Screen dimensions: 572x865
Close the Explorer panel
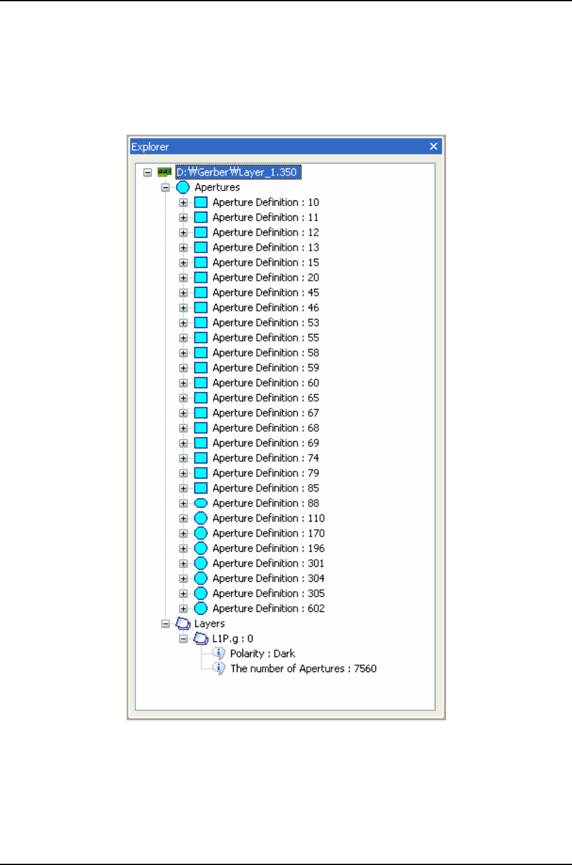[x=434, y=147]
